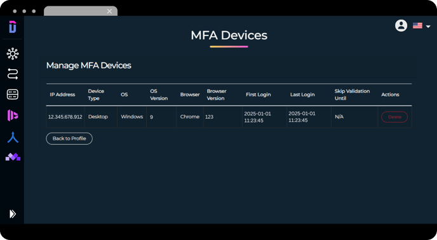Viewport: 437px width, 240px height.
Task: Close the browser tab with X
Action: point(109,11)
